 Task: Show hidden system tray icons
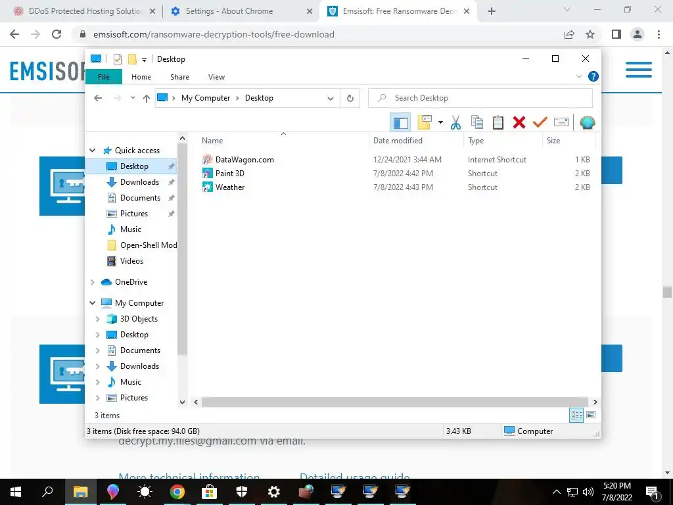(556, 492)
